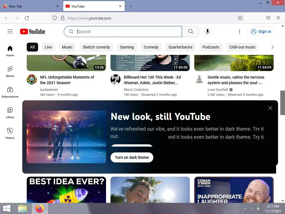285x214 pixels.
Task: Close the YouTube browser tab
Action: (x=120, y=6)
